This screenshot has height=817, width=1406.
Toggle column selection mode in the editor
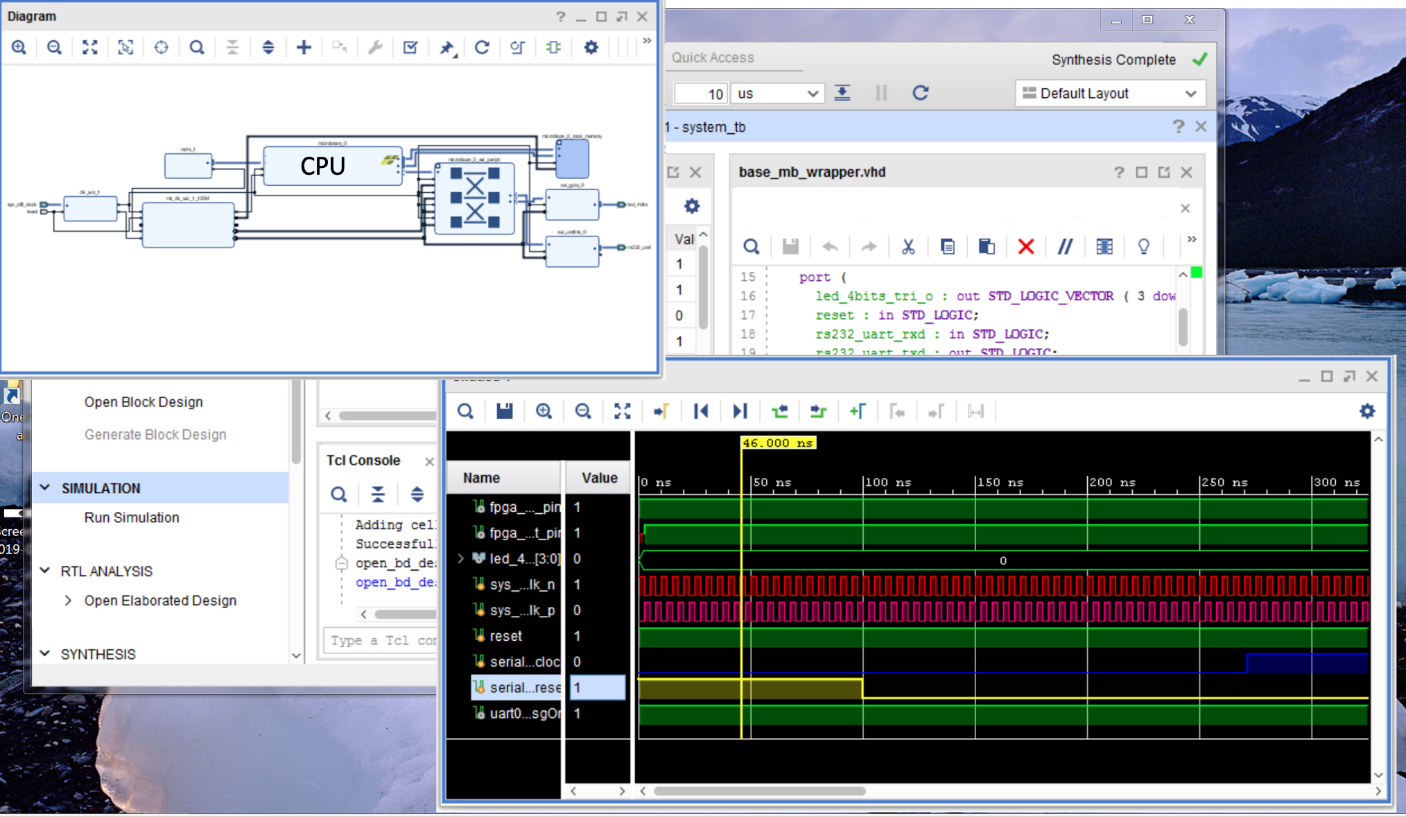[x=1104, y=246]
